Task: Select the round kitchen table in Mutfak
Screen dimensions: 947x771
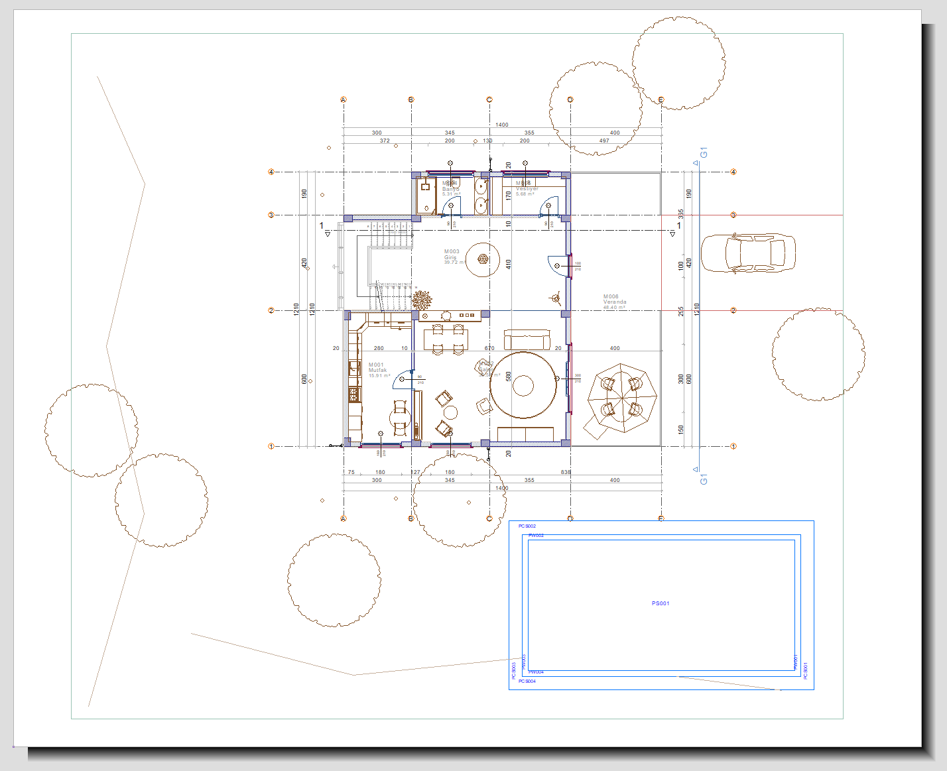Action: point(400,419)
